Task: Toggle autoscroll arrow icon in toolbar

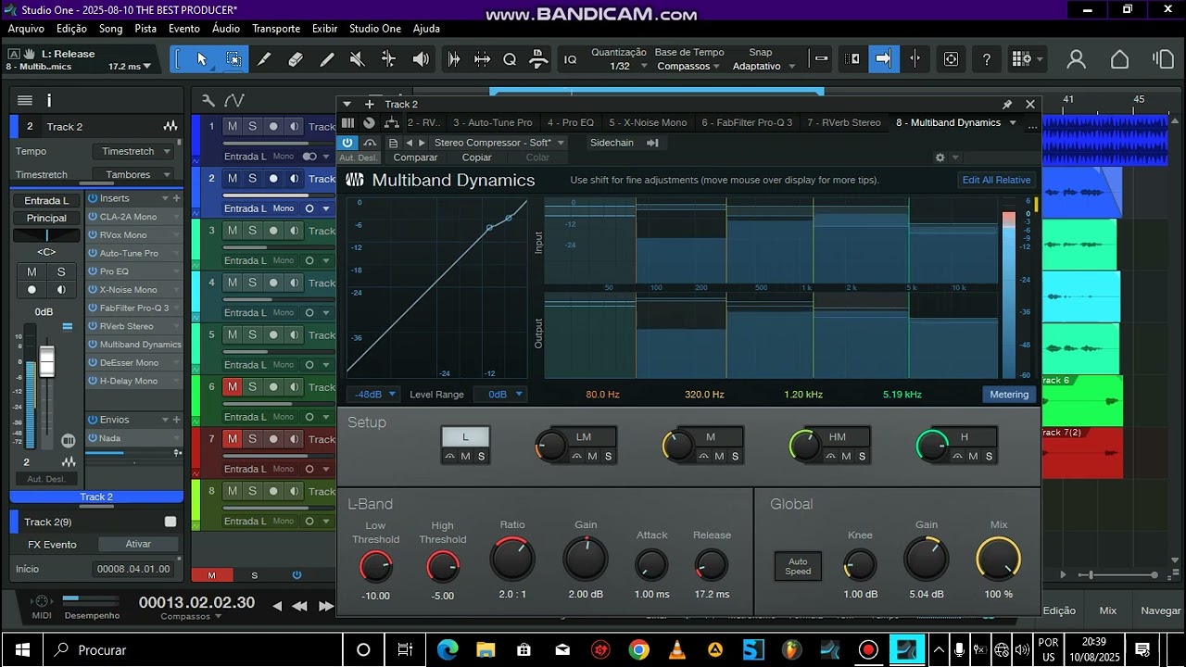Action: pos(883,59)
